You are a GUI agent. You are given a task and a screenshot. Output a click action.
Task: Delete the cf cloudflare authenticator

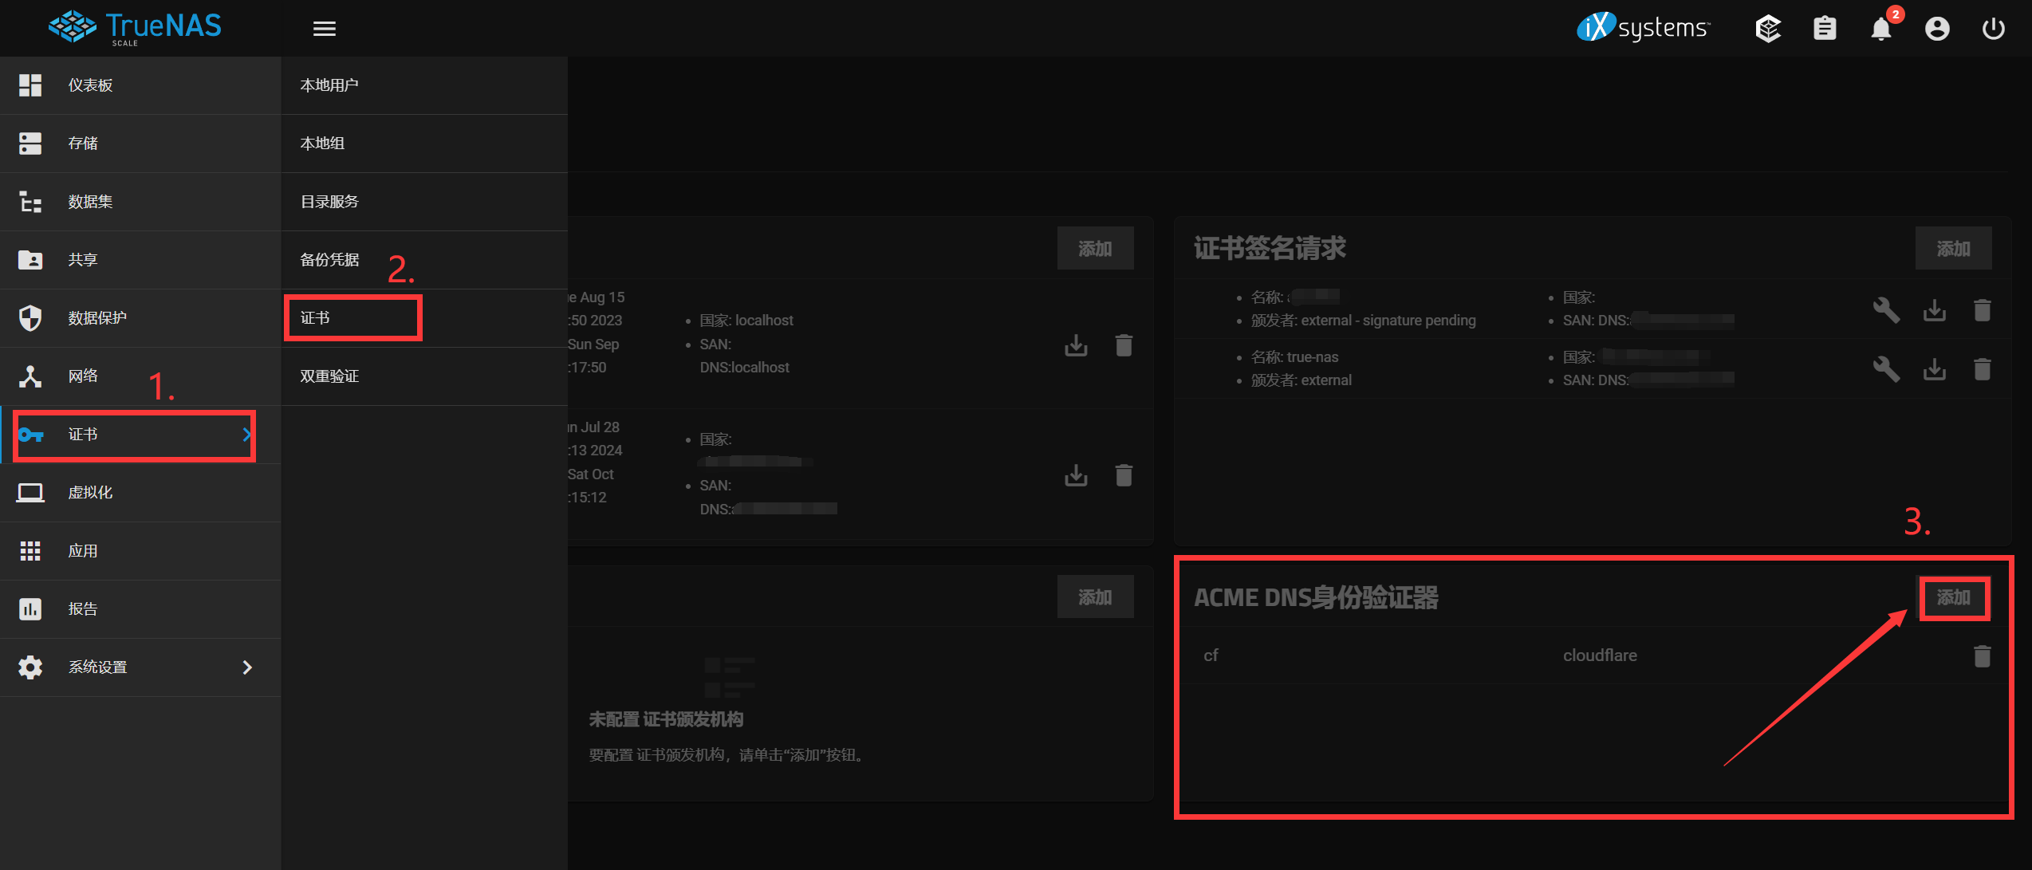tap(1982, 655)
